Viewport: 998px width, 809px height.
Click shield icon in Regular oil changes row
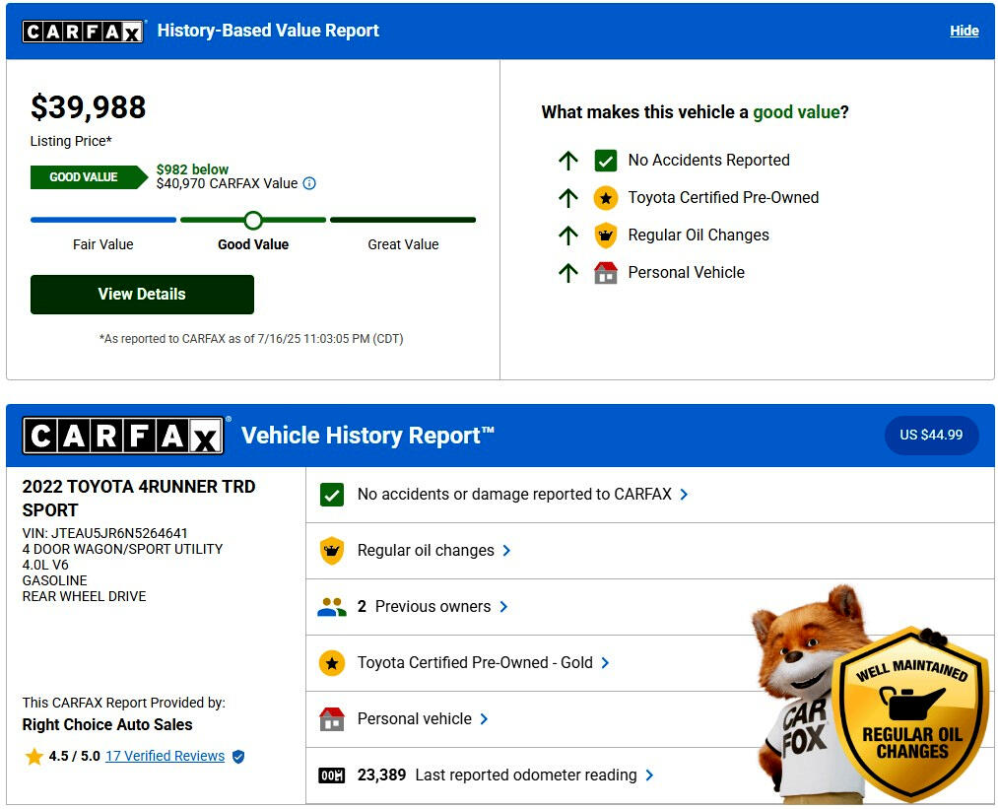point(332,551)
